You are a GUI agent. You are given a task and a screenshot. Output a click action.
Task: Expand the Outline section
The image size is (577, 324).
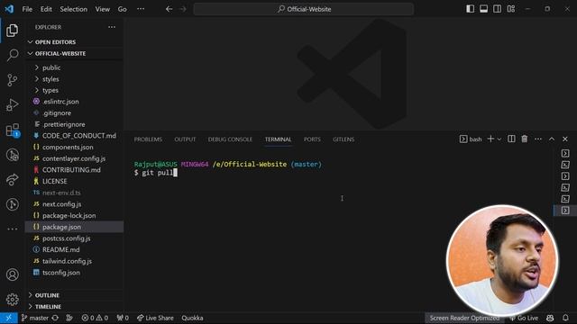75,295
